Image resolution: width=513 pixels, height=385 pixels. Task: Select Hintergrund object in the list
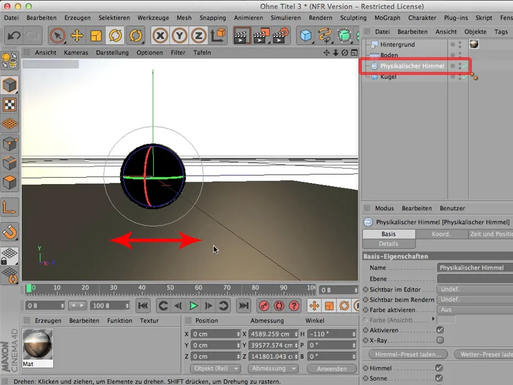[x=397, y=44]
